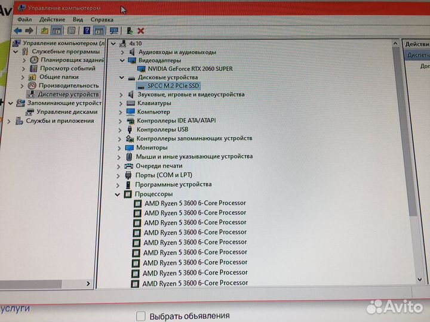Collapse the Процессоры category
Viewport: 430px width, 322px height.
click(118, 194)
